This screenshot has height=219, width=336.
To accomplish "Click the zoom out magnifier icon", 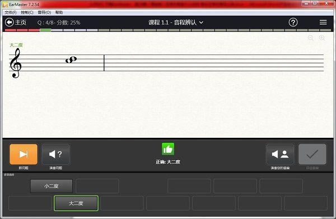I will [x=310, y=38].
